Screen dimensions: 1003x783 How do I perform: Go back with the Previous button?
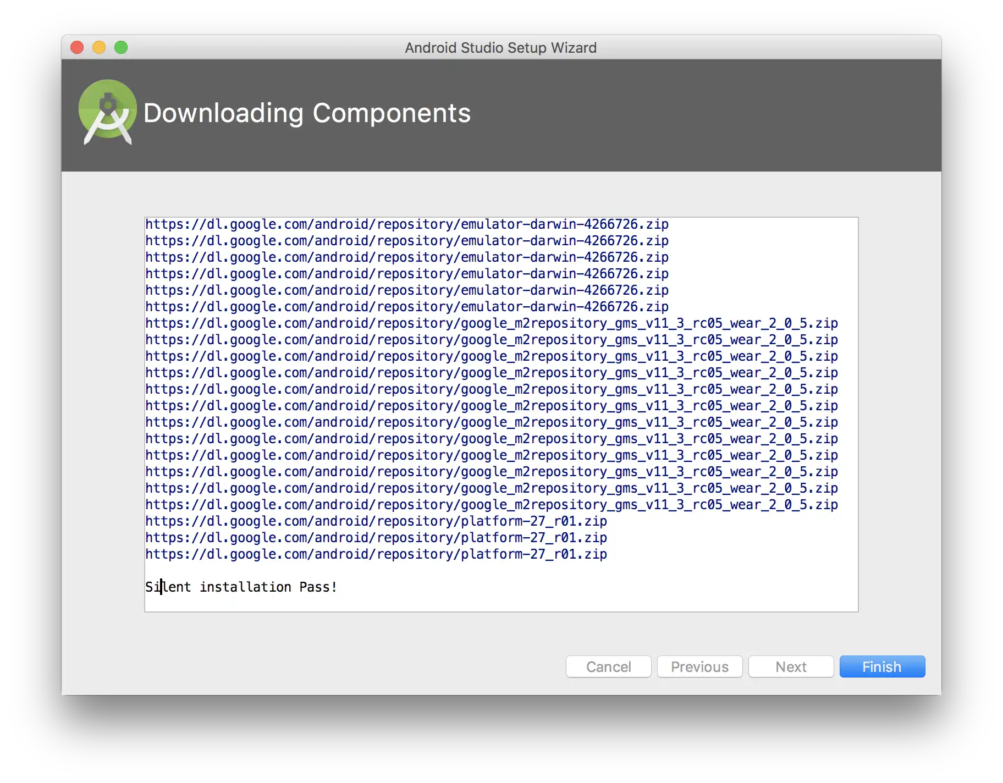[x=699, y=666]
